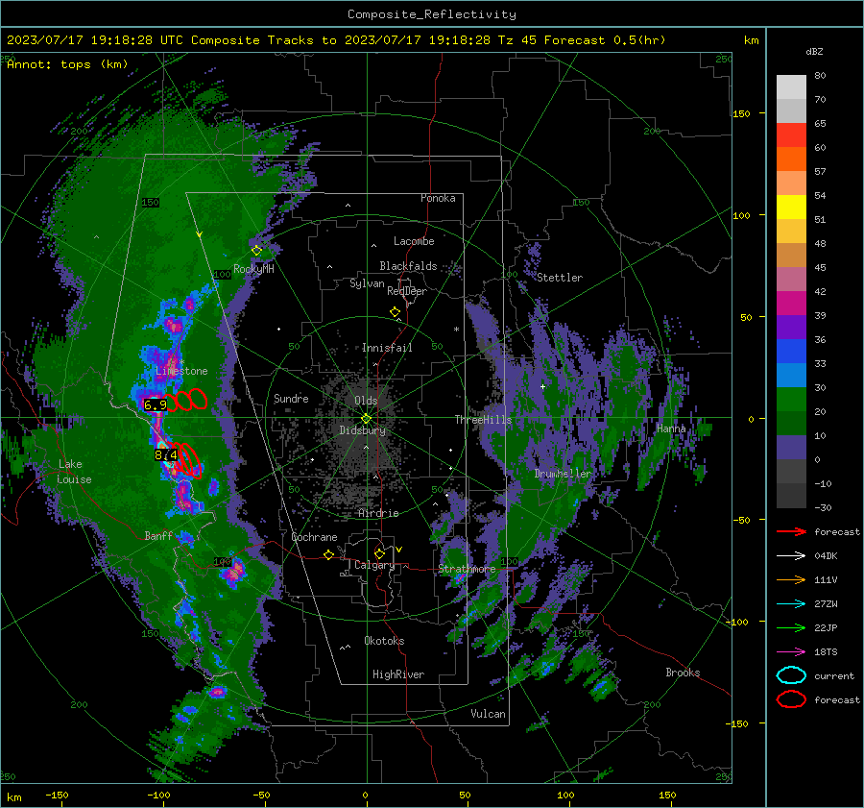Click the 8.4 storm top label

(165, 455)
